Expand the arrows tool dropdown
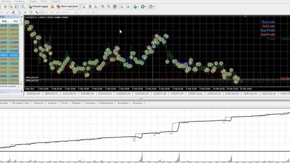This screenshot has height=163, width=290. [40, 12]
